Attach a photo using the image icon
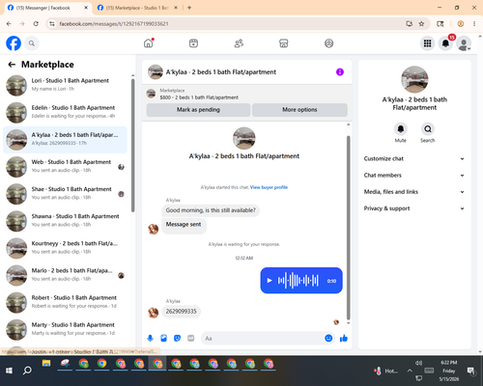Image resolution: width=483 pixels, height=386 pixels. 163,338
